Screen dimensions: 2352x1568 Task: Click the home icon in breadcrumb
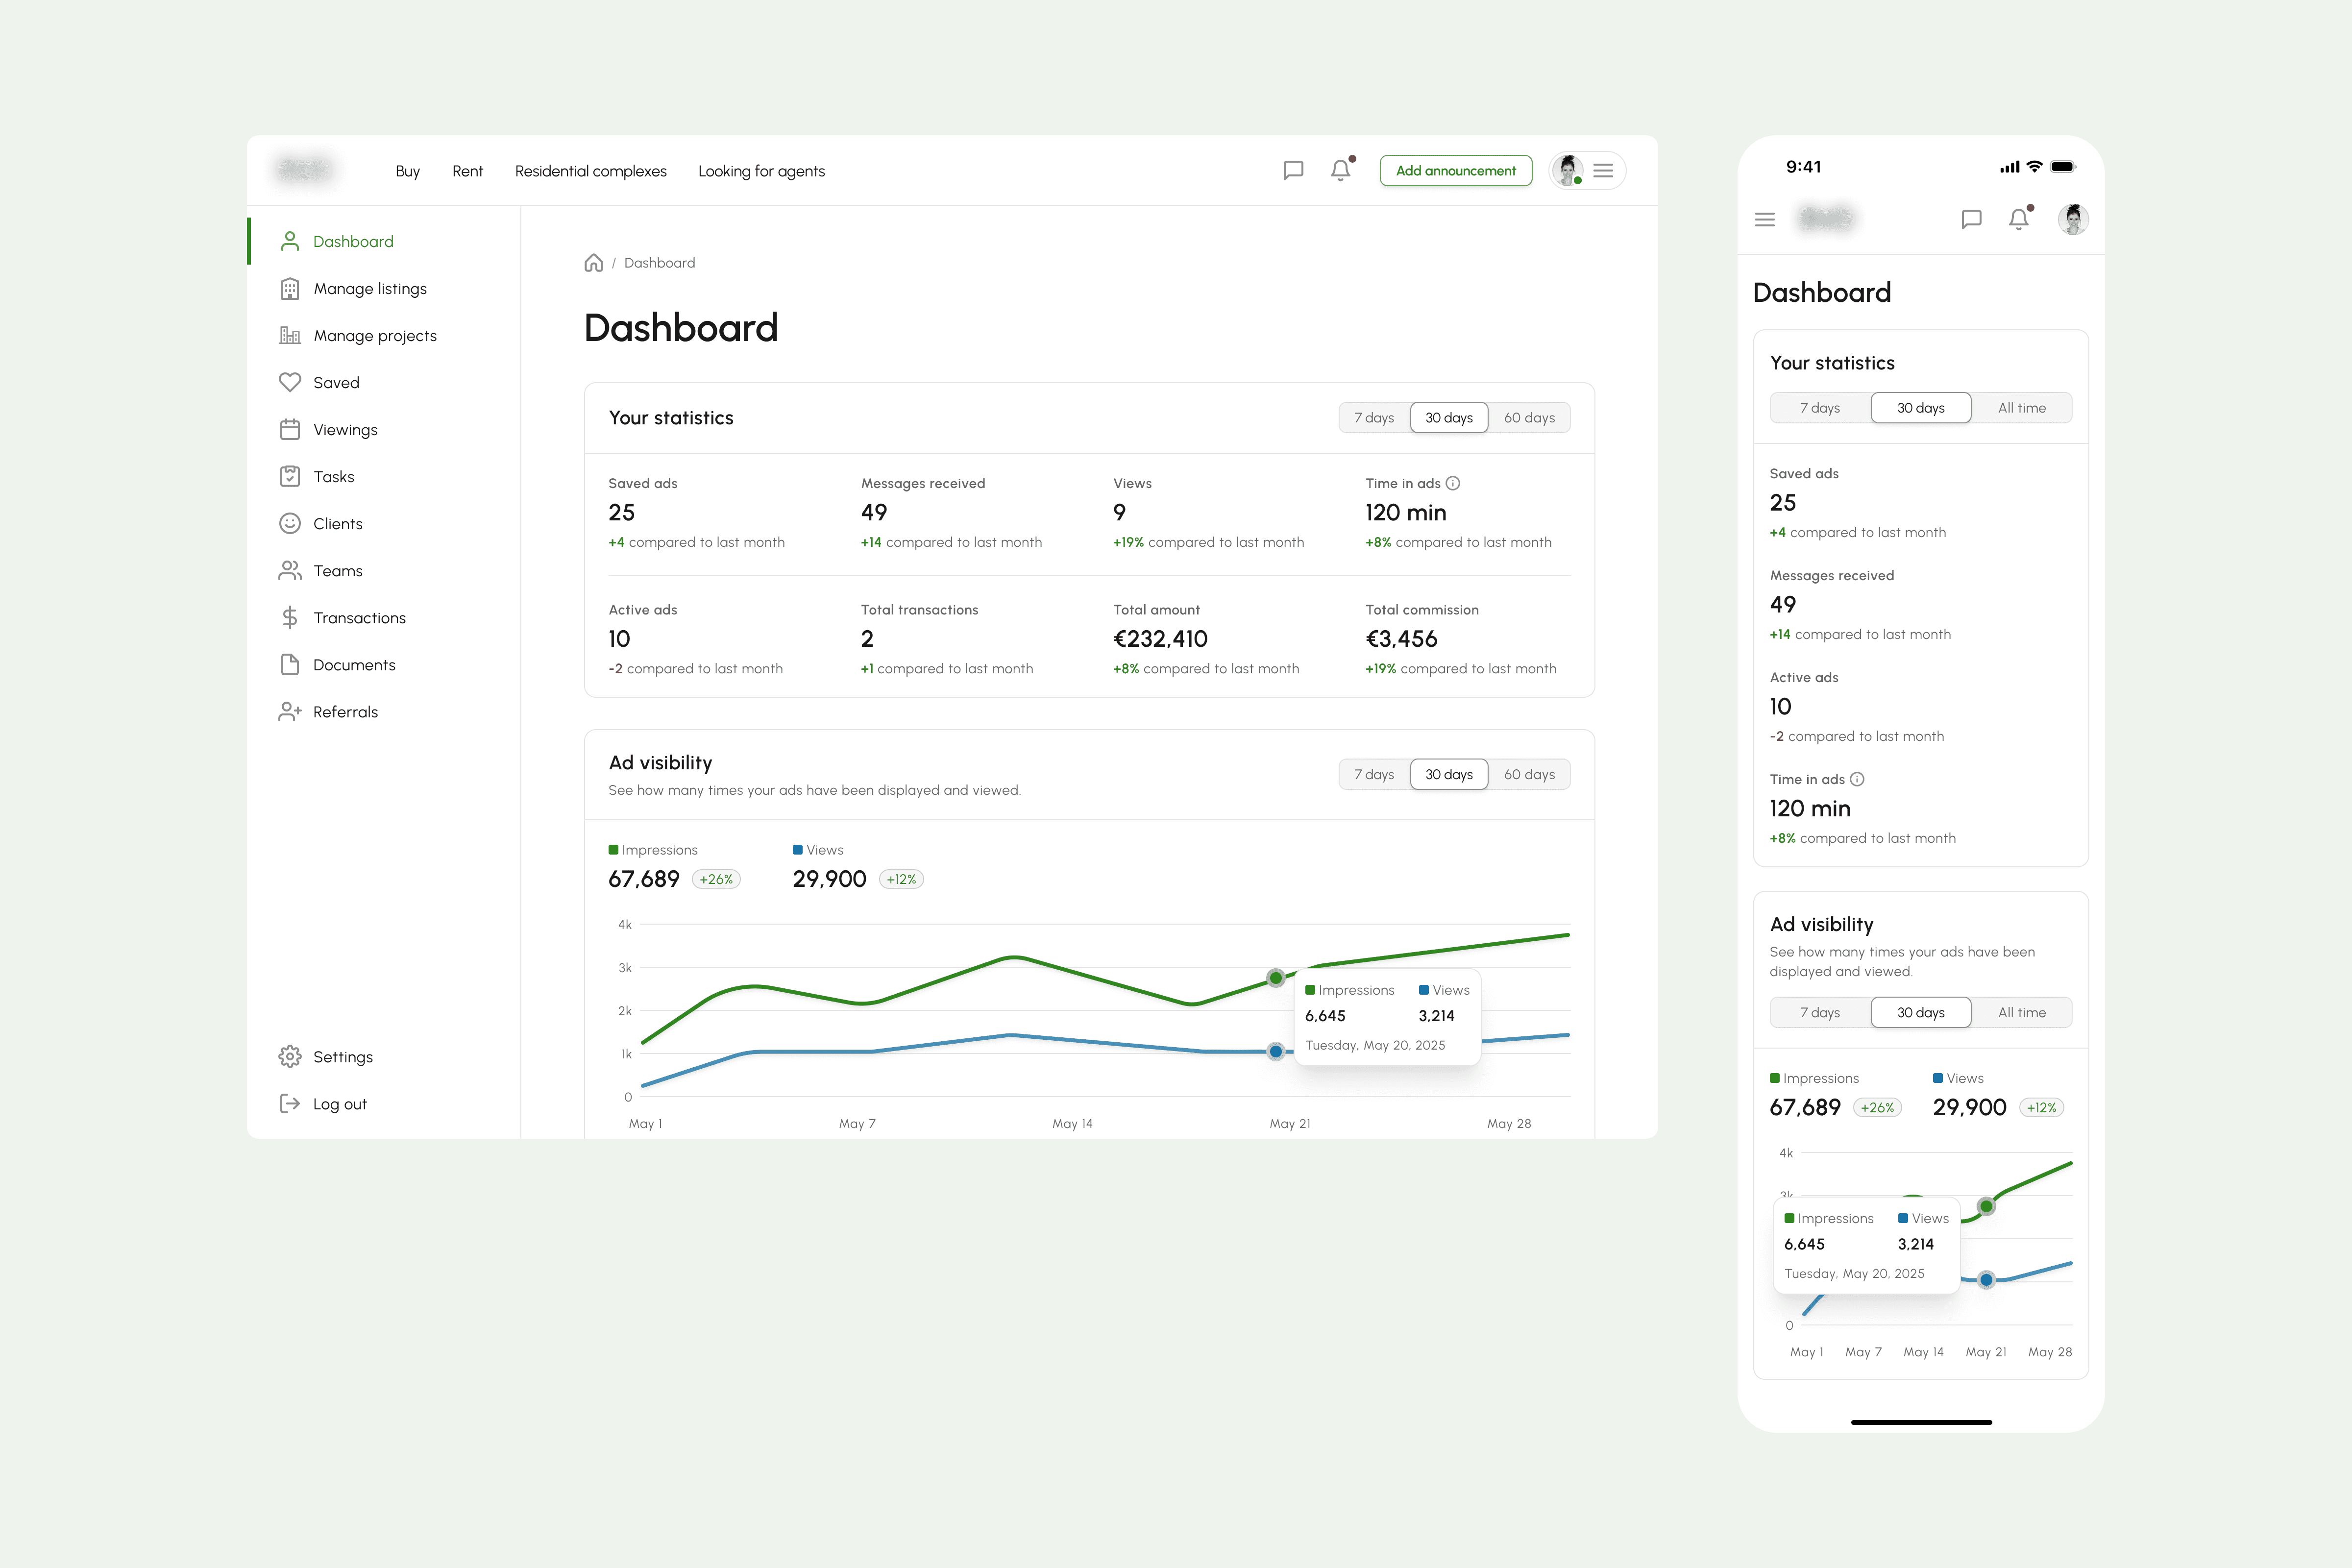tap(594, 263)
